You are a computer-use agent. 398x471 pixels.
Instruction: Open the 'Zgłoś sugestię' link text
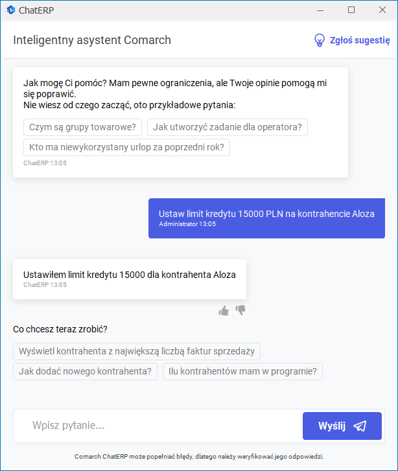click(x=360, y=40)
